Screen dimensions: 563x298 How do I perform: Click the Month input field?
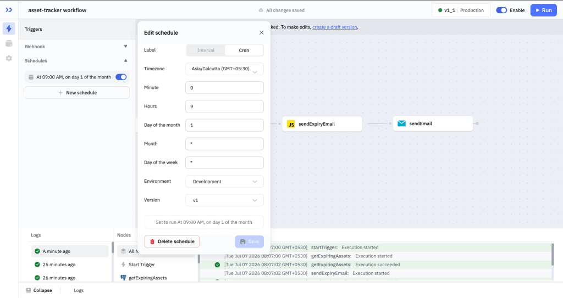pos(224,144)
